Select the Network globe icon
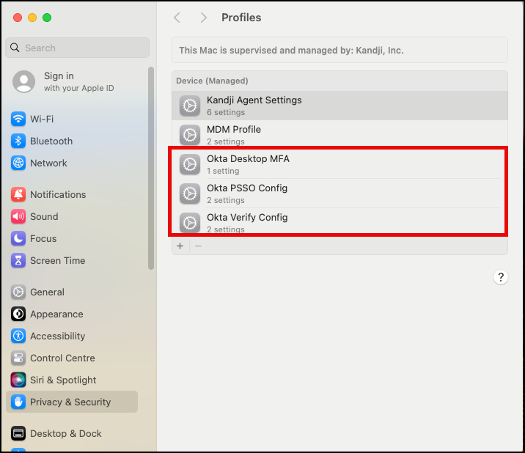 pyautogui.click(x=18, y=163)
